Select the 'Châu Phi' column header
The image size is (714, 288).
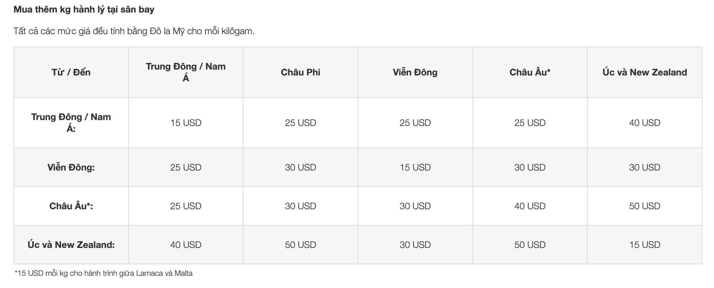tap(300, 72)
